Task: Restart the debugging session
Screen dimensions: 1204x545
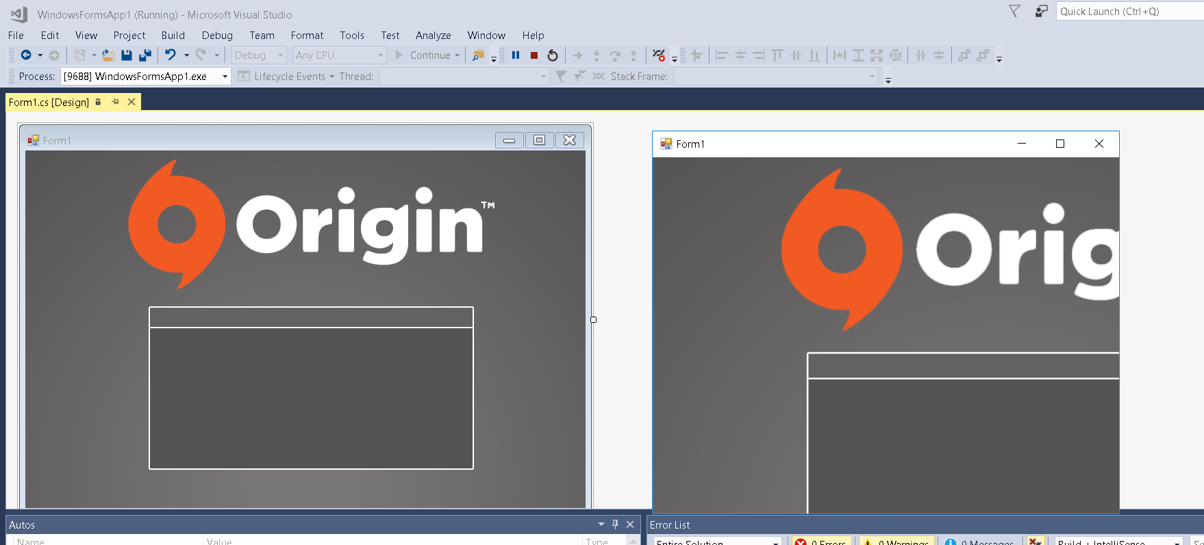Action: coord(553,55)
